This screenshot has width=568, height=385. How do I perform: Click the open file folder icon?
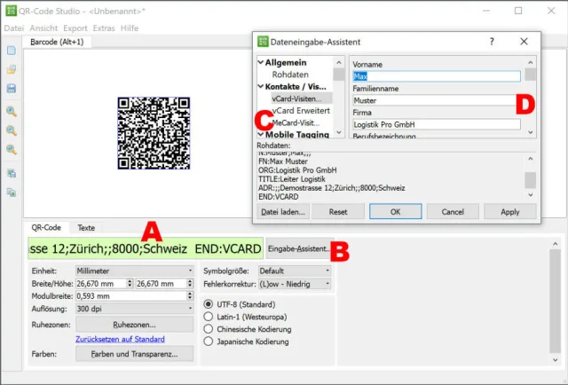point(12,69)
